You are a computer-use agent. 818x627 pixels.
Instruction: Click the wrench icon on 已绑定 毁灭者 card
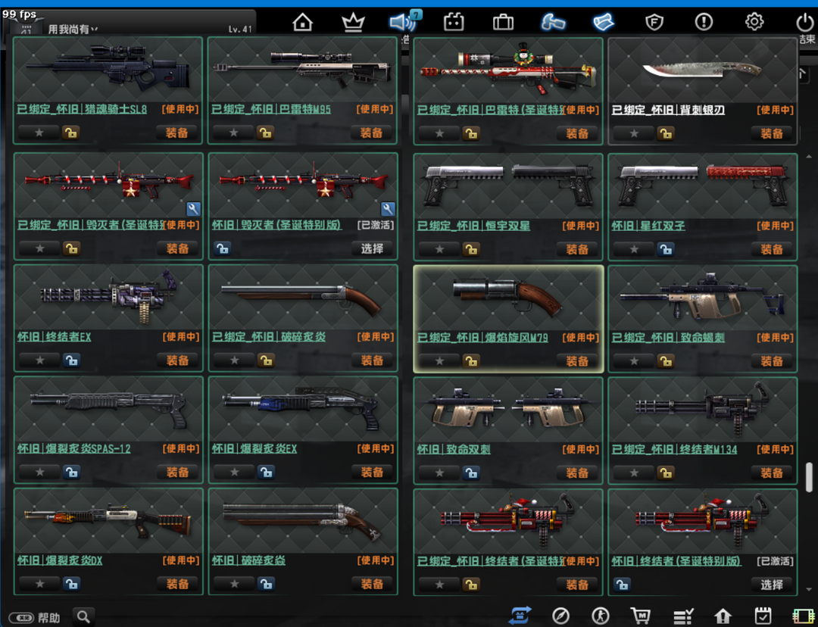pos(193,209)
